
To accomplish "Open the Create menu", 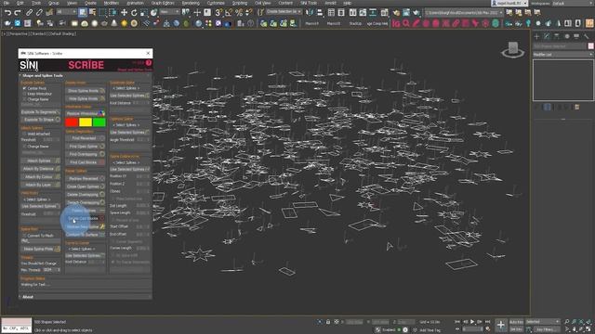I will 90,3.
